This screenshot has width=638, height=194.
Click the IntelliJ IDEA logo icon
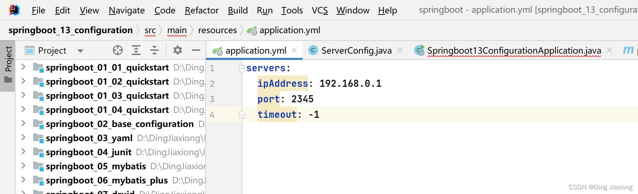pos(14,10)
